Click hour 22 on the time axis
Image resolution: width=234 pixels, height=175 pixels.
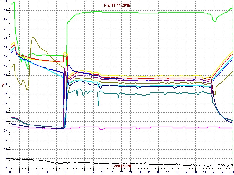tap(214, 171)
